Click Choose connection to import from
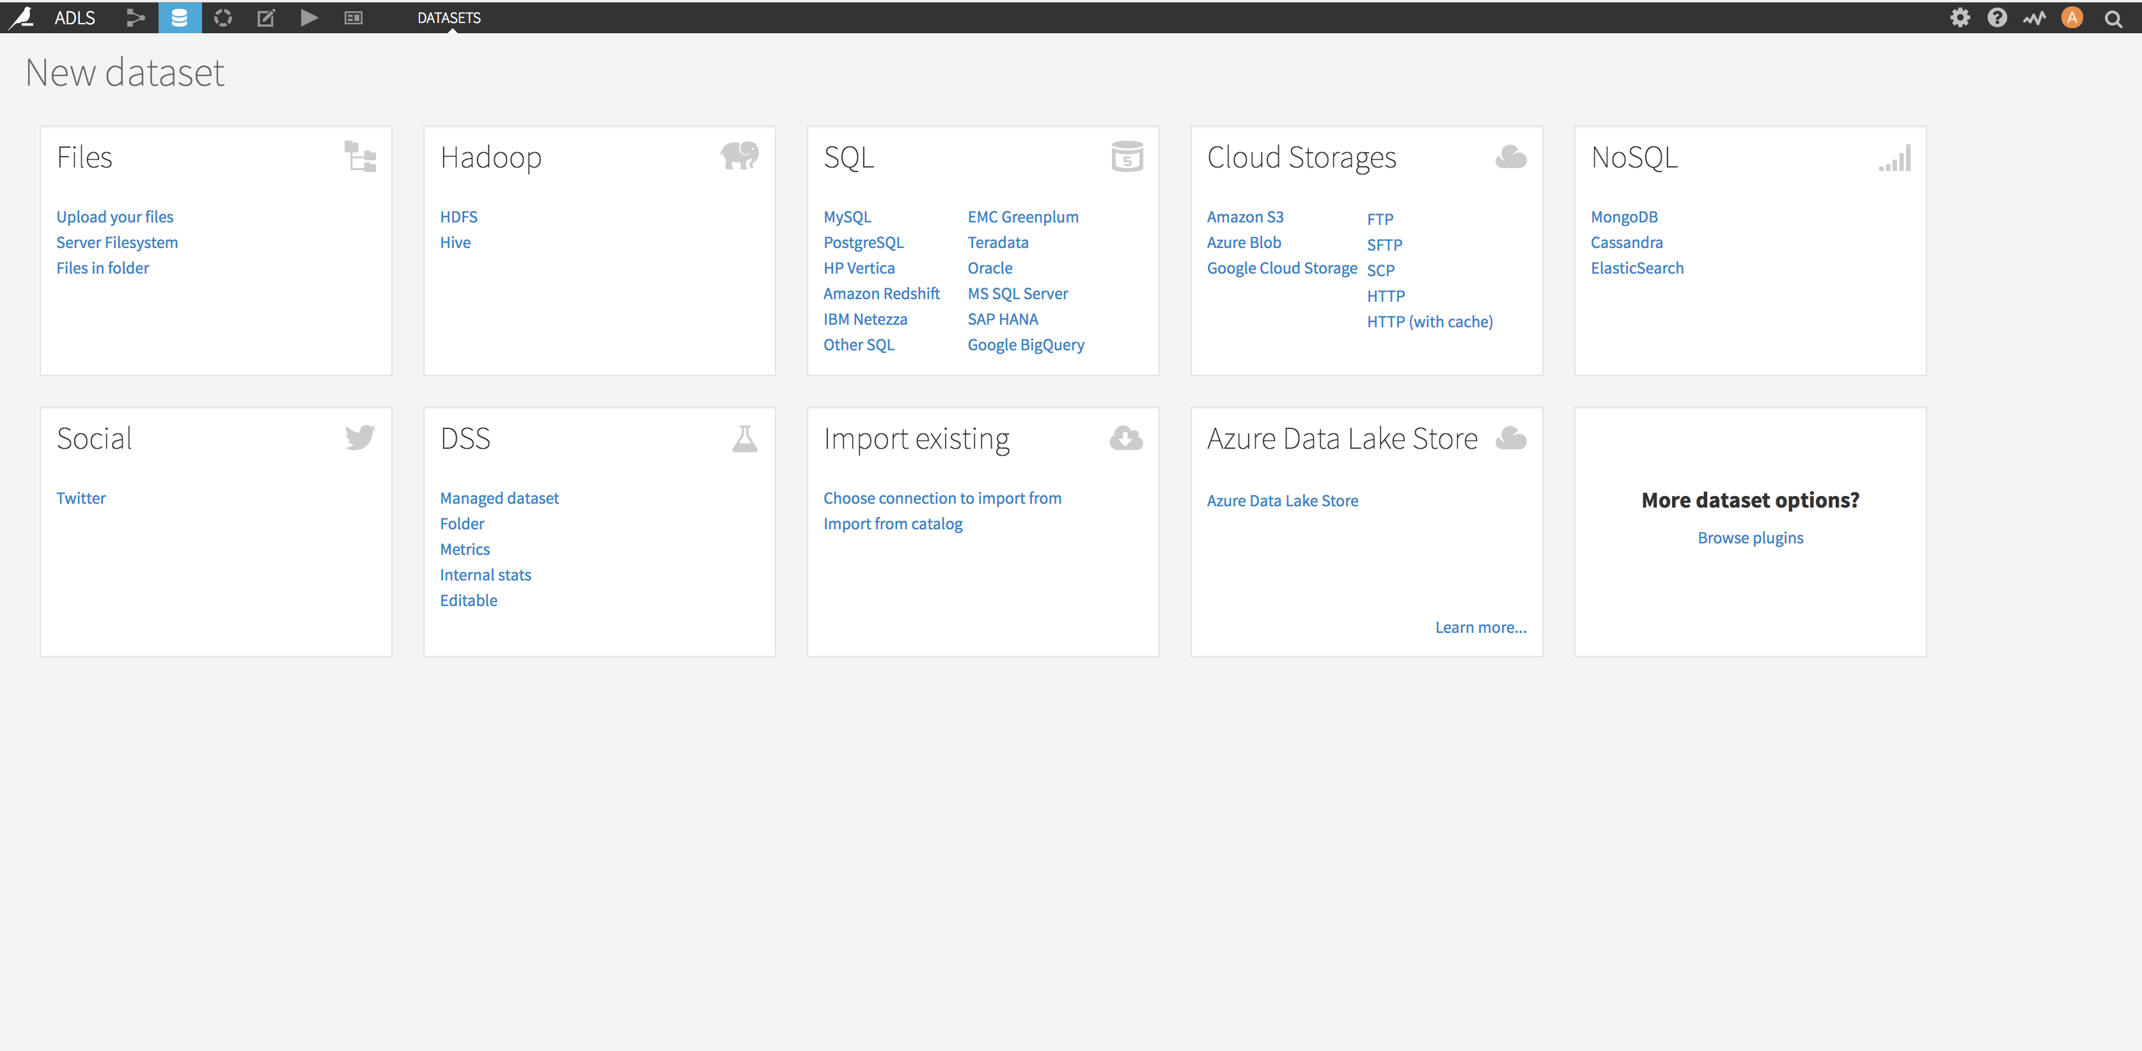Screen dimensions: 2142x1051 [x=942, y=498]
